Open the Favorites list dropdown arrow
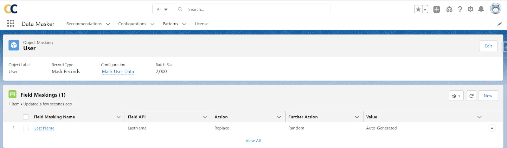Viewport: 507px width, 148px height. [x=425, y=10]
